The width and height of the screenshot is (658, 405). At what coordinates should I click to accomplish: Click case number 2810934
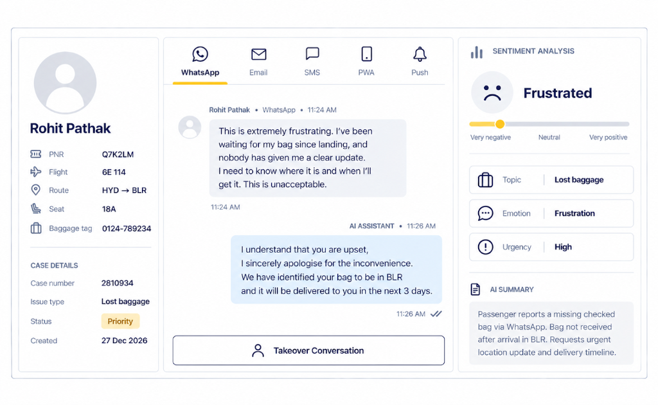117,283
